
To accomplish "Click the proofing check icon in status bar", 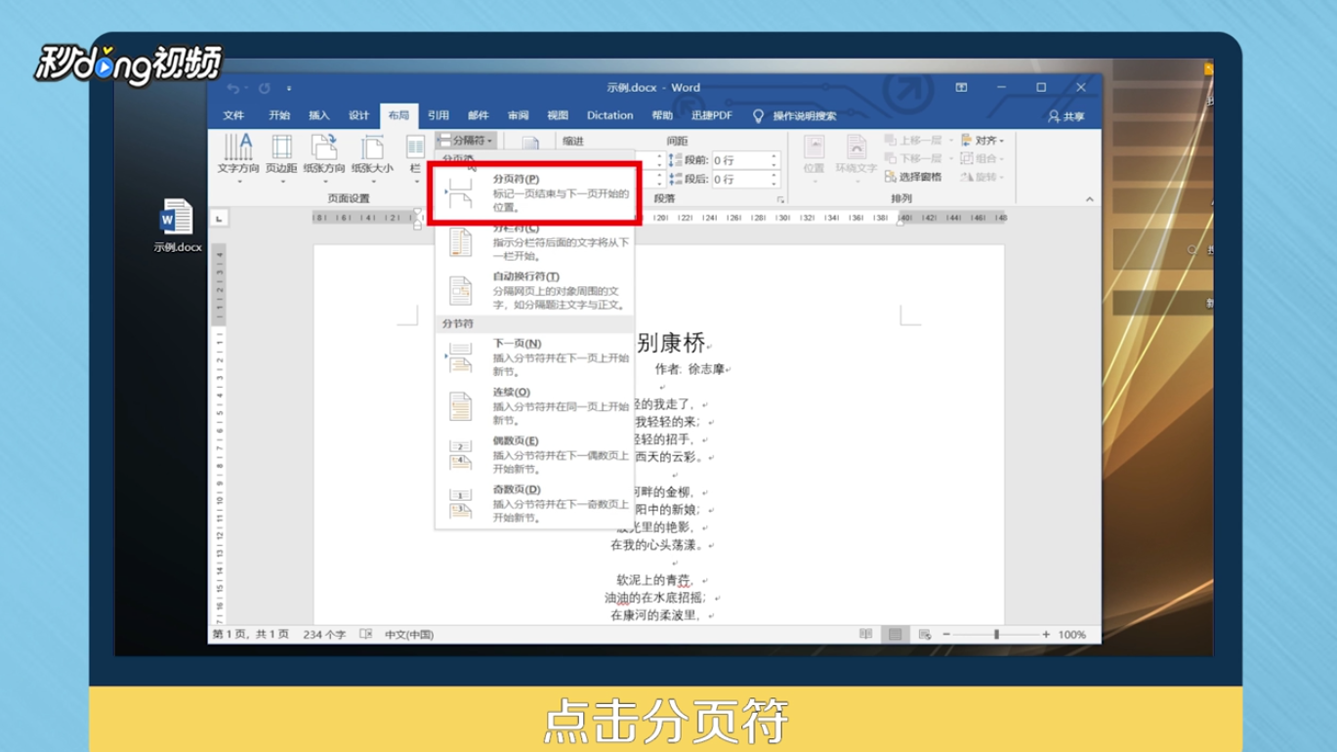I will tap(365, 635).
